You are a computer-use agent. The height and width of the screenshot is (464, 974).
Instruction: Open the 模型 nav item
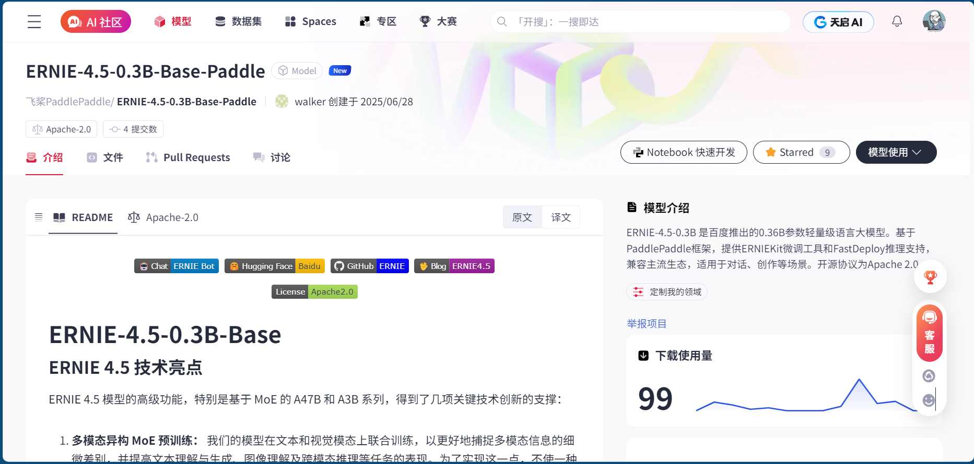173,21
